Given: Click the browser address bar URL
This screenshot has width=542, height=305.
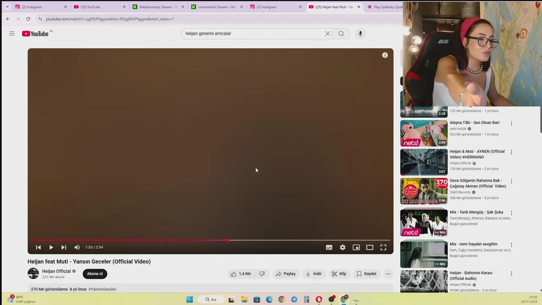Looking at the screenshot, I should click(110, 19).
